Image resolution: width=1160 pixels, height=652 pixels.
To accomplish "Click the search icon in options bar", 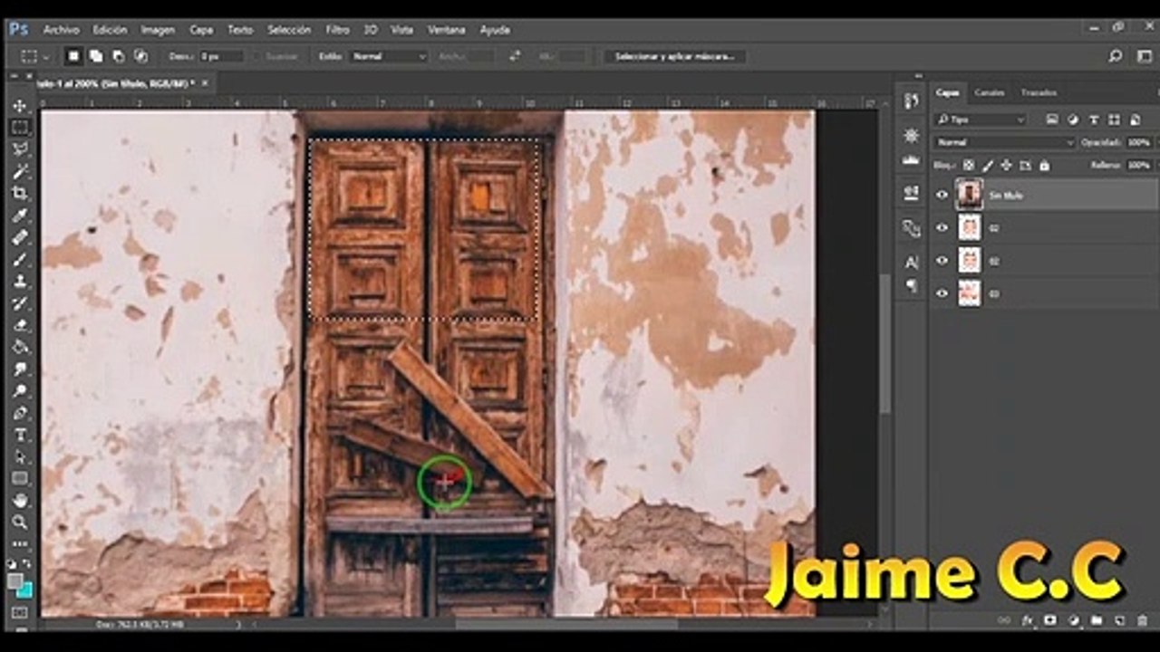I will tap(1116, 56).
